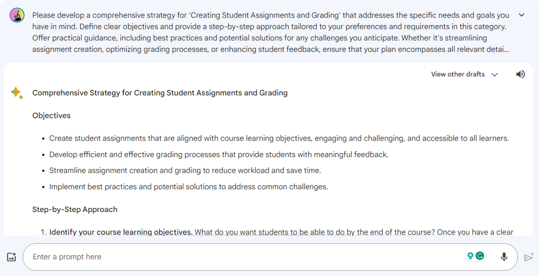Click the blue drafts chevron arrow
Screen dimensions: 539x276
(x=494, y=75)
